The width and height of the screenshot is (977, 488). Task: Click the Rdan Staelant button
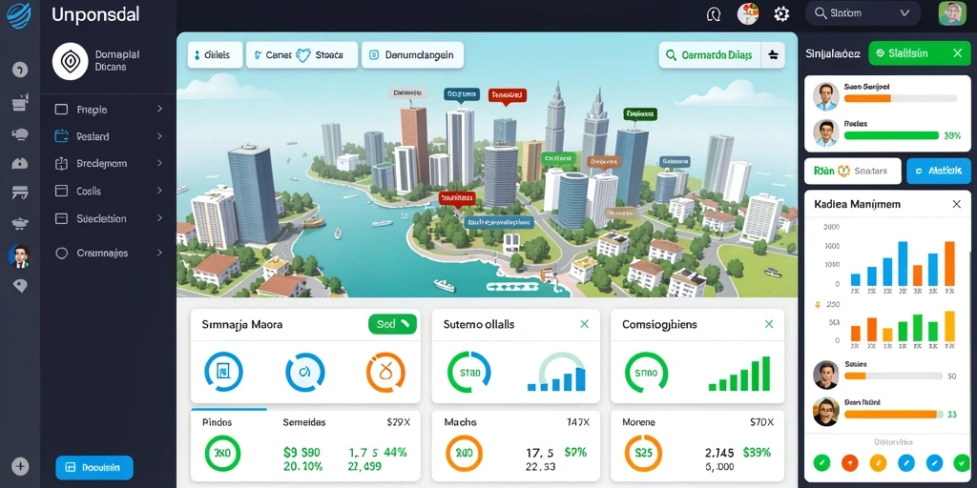point(853,171)
